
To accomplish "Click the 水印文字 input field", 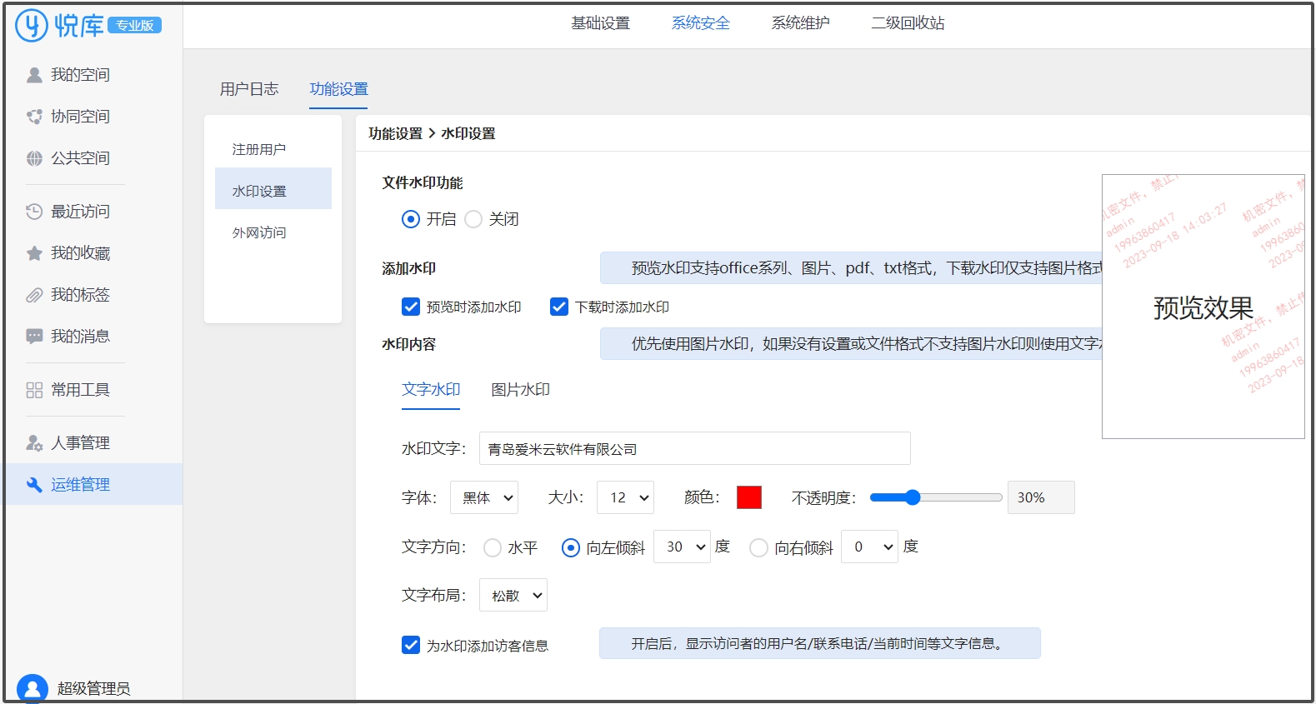I will tap(694, 449).
